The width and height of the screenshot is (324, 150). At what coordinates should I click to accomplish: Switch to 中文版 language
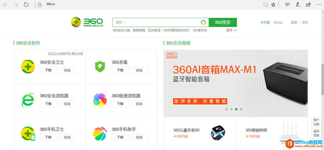pos(265,22)
